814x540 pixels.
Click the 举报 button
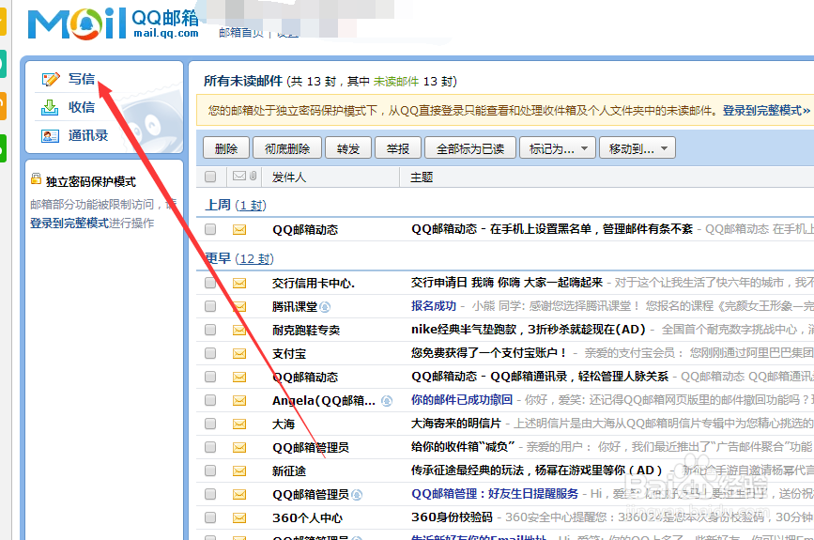click(x=398, y=148)
